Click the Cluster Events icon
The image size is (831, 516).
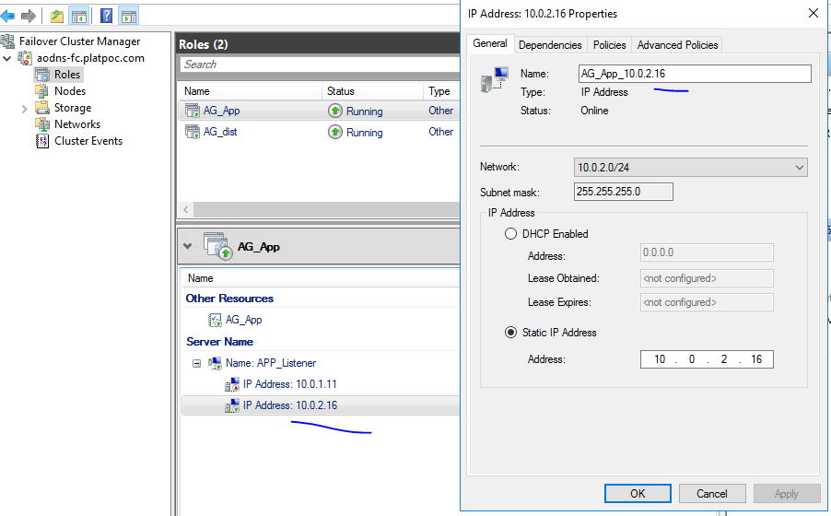[42, 141]
